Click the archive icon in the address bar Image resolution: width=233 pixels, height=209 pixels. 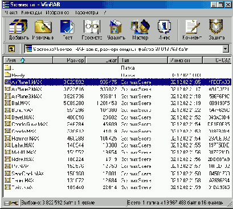pos(28,49)
